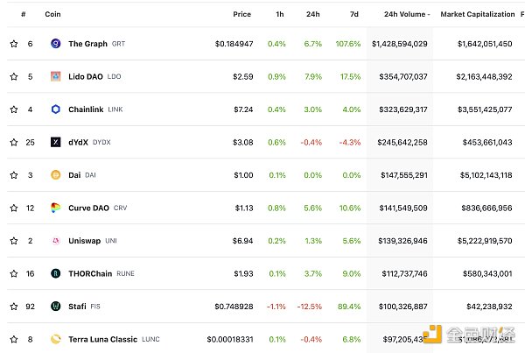Viewport: 525px width, 353px height.
Task: Sort by 24h Volume column header
Action: click(x=407, y=14)
